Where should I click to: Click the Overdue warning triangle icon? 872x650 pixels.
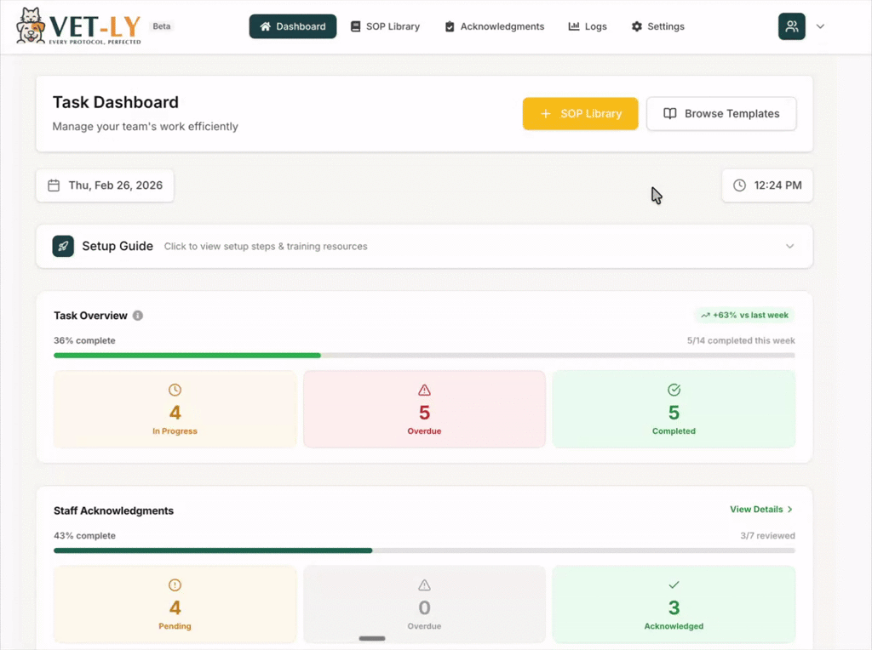click(x=423, y=390)
